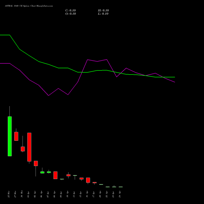
Task: Select the high value H: 0.10
Action: (103, 11)
